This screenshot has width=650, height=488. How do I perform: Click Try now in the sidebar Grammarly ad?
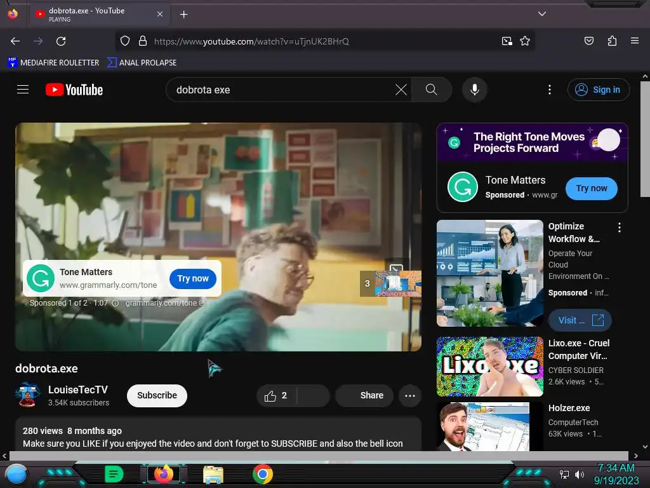[592, 188]
